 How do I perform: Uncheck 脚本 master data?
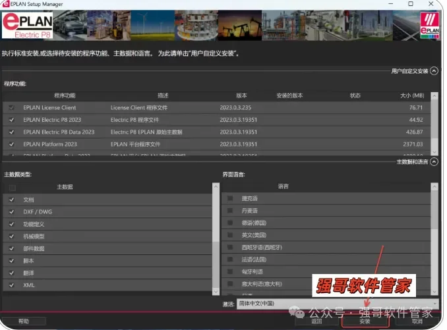tap(11, 261)
